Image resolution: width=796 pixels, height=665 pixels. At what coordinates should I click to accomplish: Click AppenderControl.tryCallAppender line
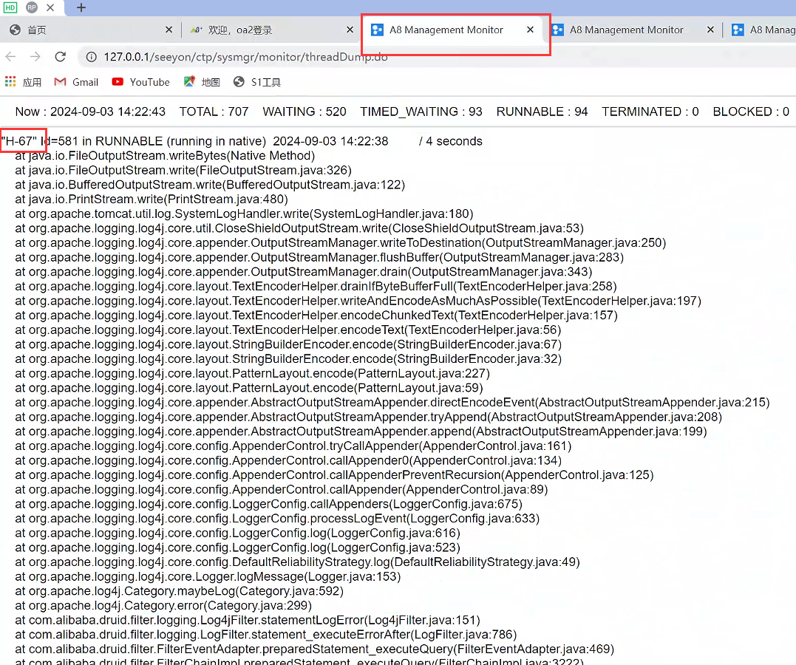tap(293, 446)
